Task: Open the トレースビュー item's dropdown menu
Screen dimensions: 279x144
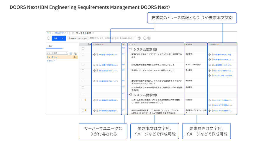Action: [x=75, y=57]
